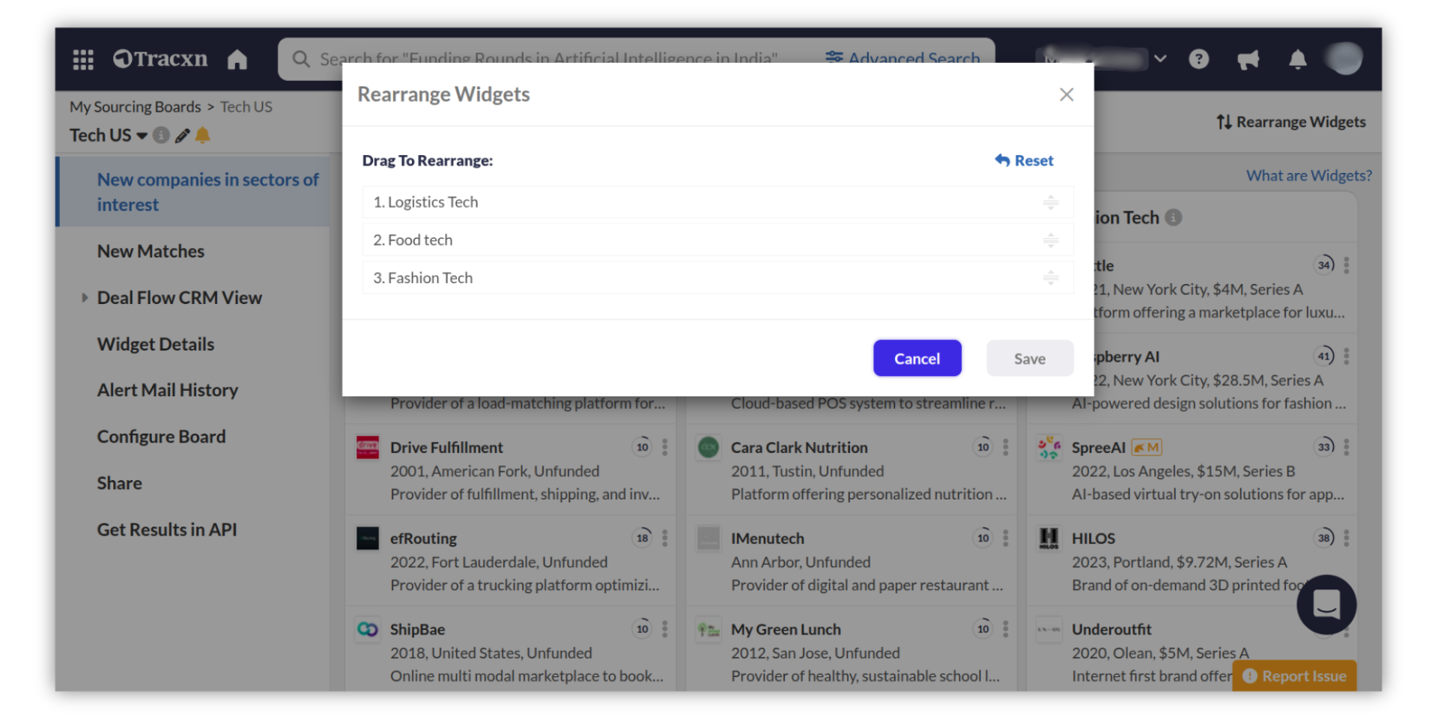The image size is (1438, 719).
Task: Select Alert Mail History in sidebar
Action: tap(168, 390)
